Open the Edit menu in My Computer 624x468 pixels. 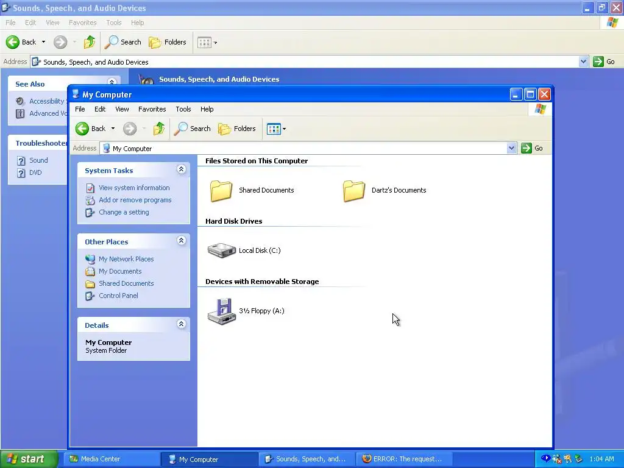point(100,109)
